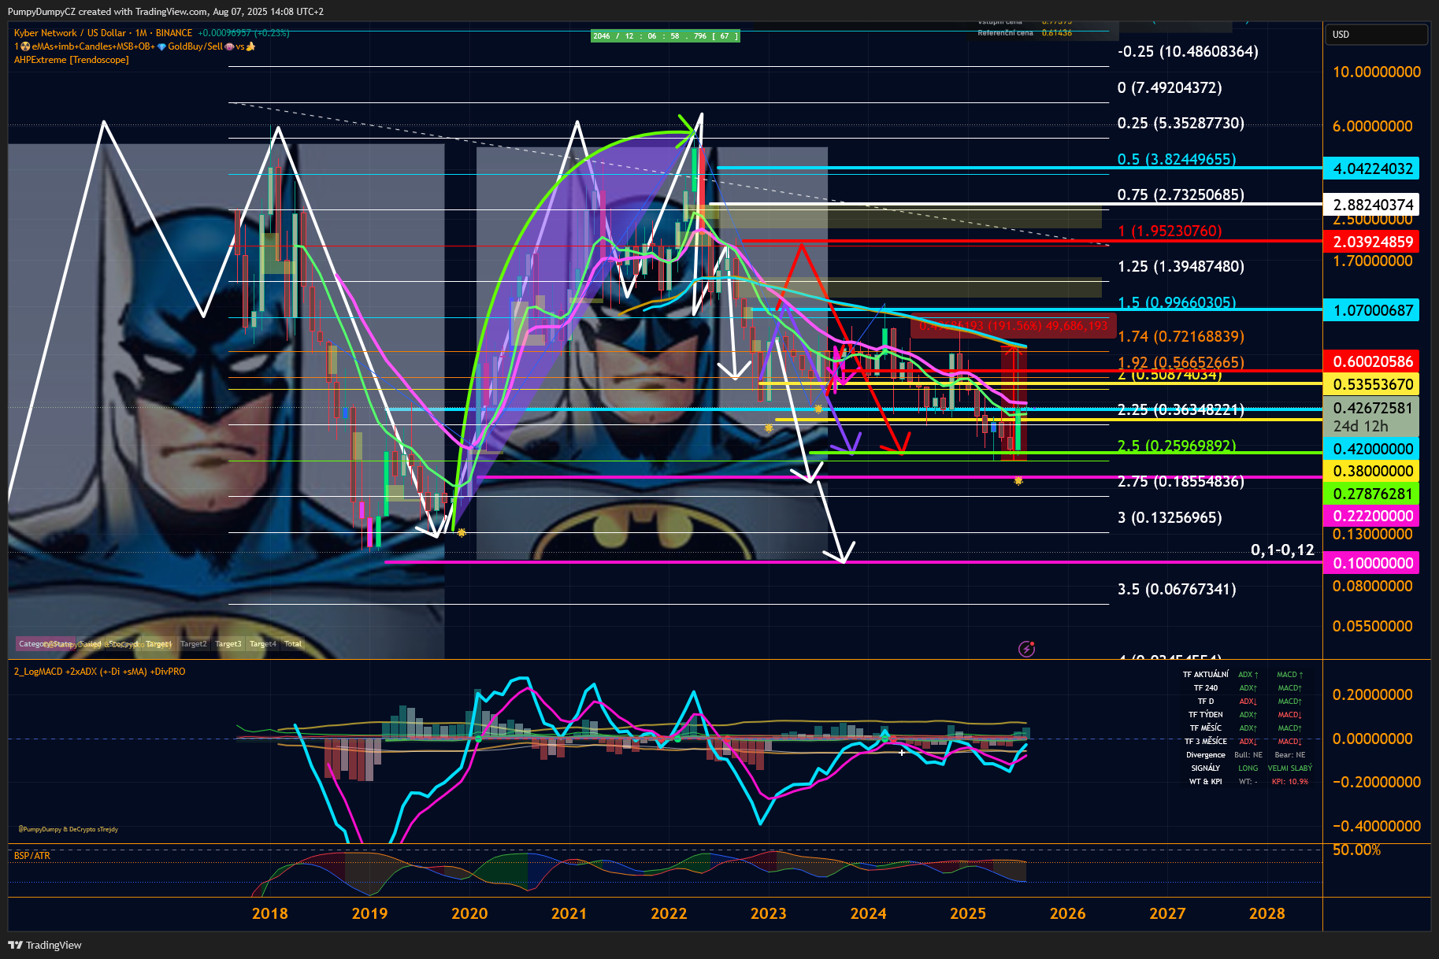Image resolution: width=1439 pixels, height=959 pixels.
Task: Click the 2018 label on time axis
Action: (x=269, y=913)
